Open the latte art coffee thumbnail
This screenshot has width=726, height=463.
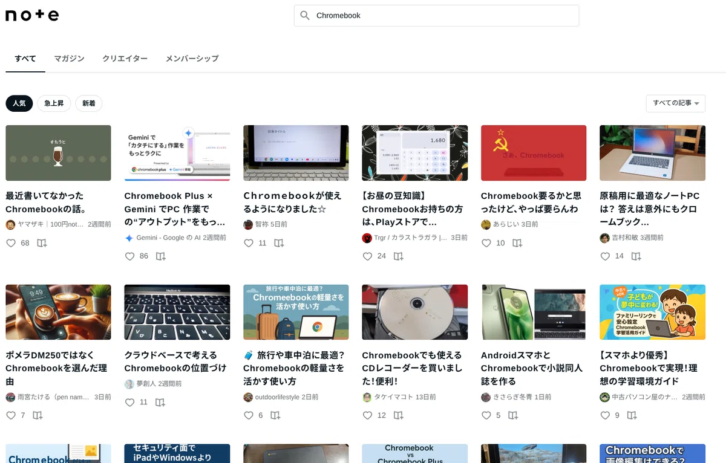(x=58, y=312)
